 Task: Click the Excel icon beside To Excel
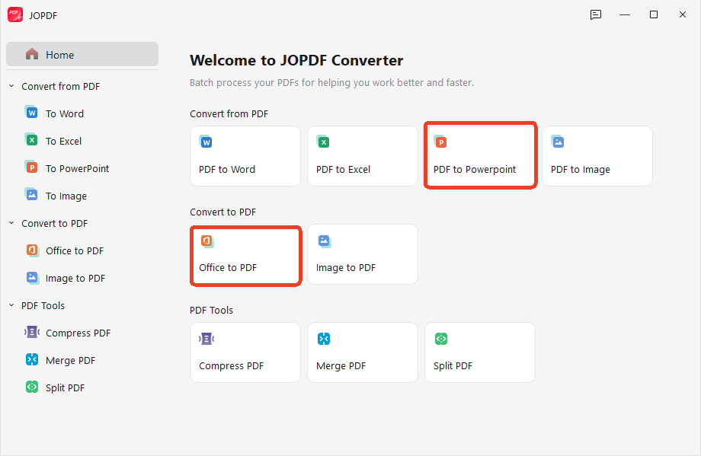[x=31, y=140]
